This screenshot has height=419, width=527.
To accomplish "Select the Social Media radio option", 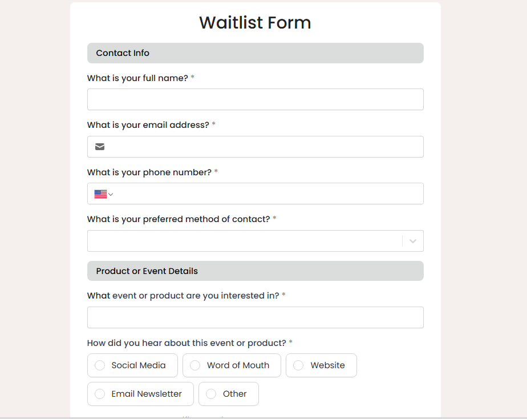I will [100, 365].
